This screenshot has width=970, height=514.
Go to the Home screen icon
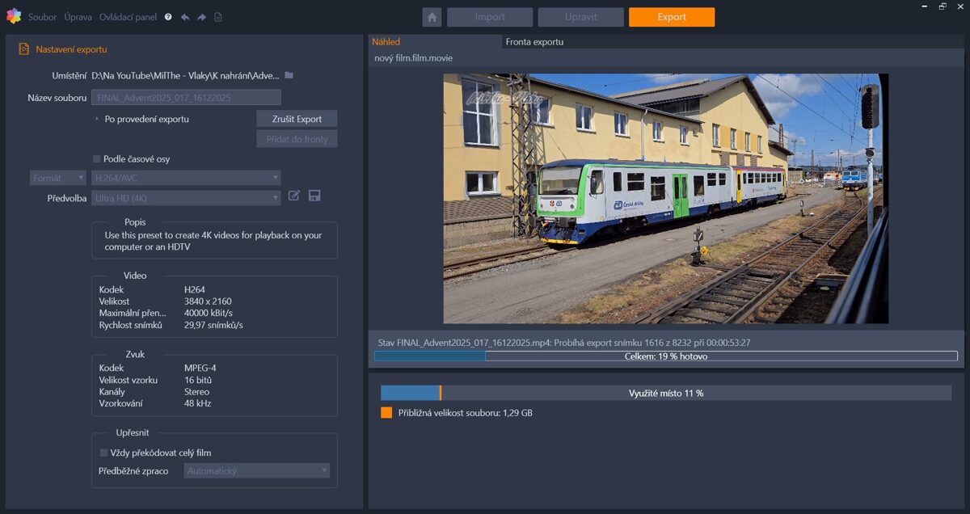click(x=432, y=17)
